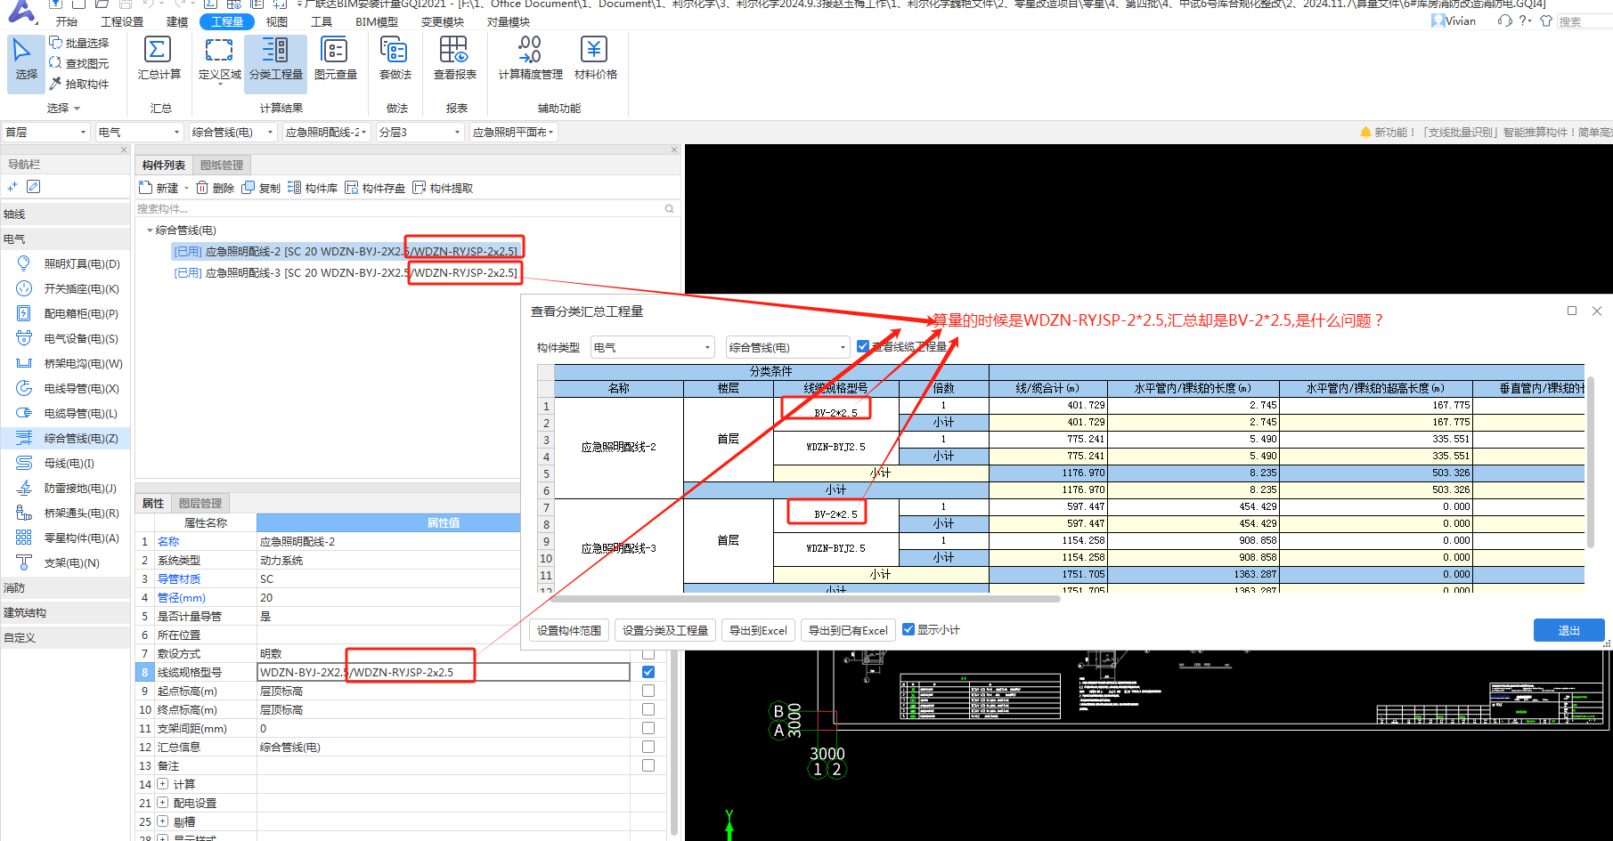This screenshot has height=841, width=1613.
Task: Toggle the 显示小计 show subtotal checkbox
Action: 908,629
